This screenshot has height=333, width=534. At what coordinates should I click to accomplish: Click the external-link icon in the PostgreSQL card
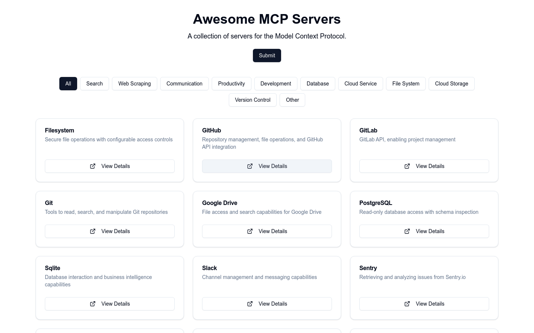pos(407,231)
